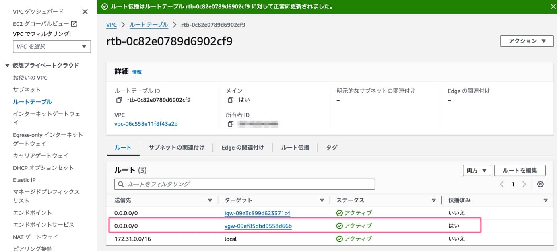Screen dimensions: 557x251
Task: Go to マネージドプレフィックスリスト in sidebar
Action: [x=46, y=196]
